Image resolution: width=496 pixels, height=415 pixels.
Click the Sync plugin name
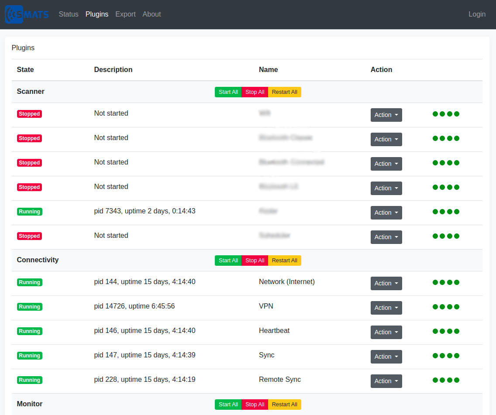267,355
